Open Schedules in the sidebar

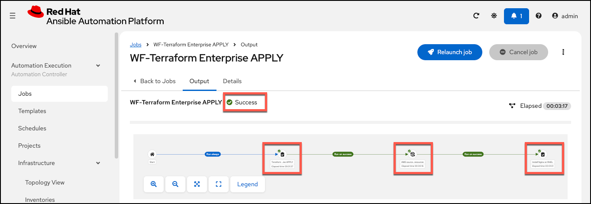[32, 128]
